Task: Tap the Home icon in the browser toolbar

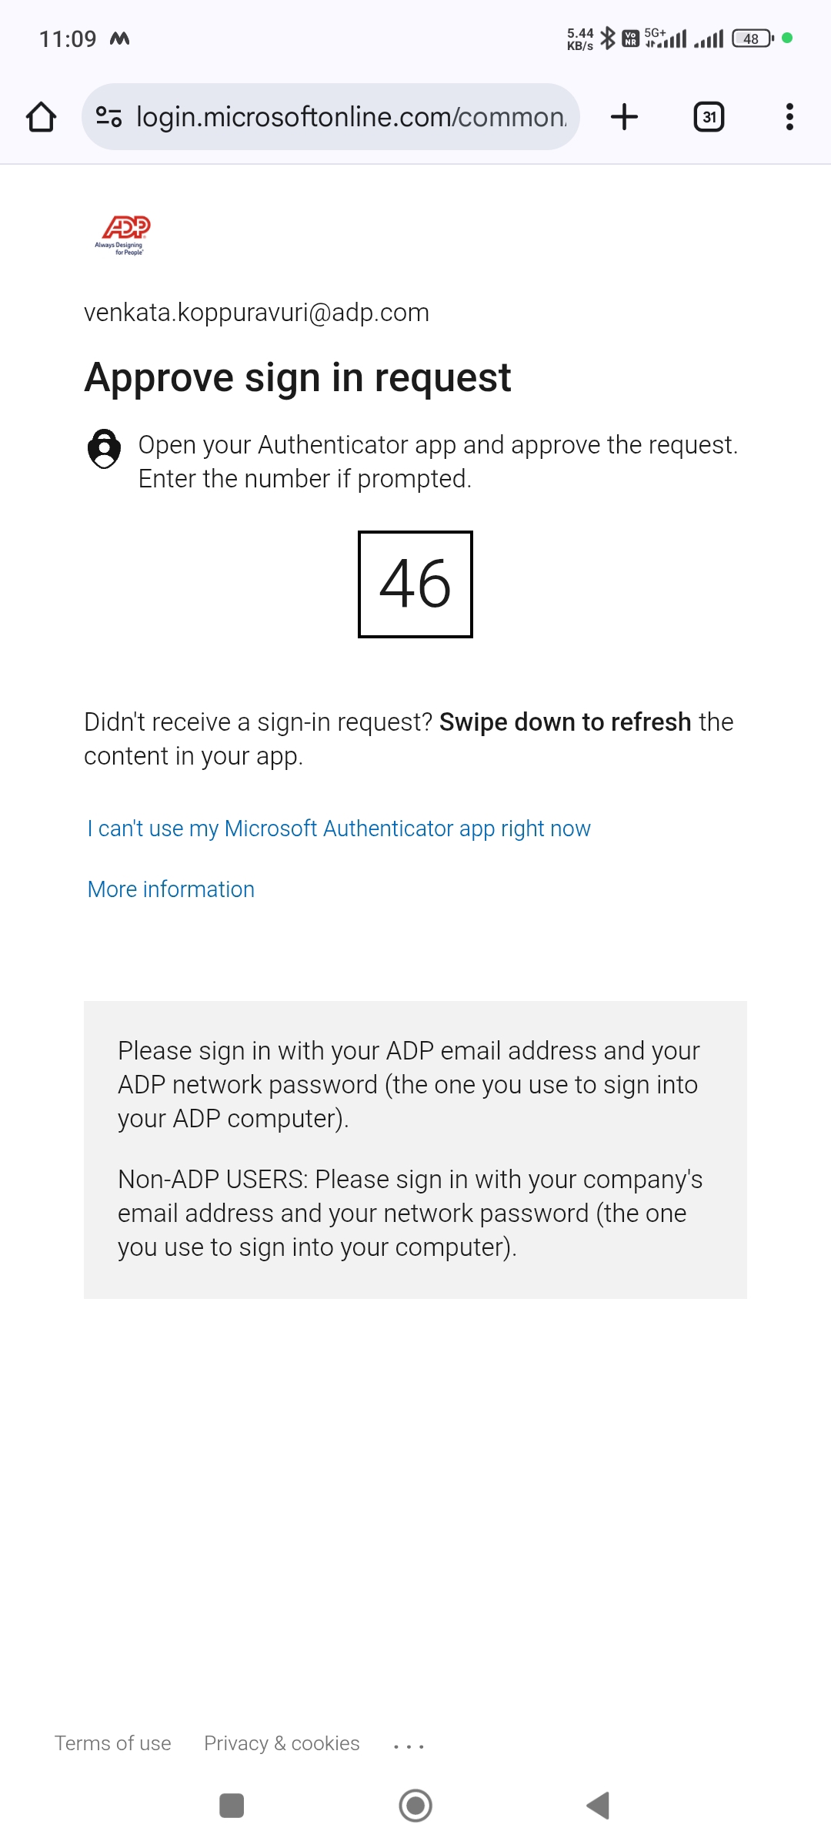Action: coord(42,116)
